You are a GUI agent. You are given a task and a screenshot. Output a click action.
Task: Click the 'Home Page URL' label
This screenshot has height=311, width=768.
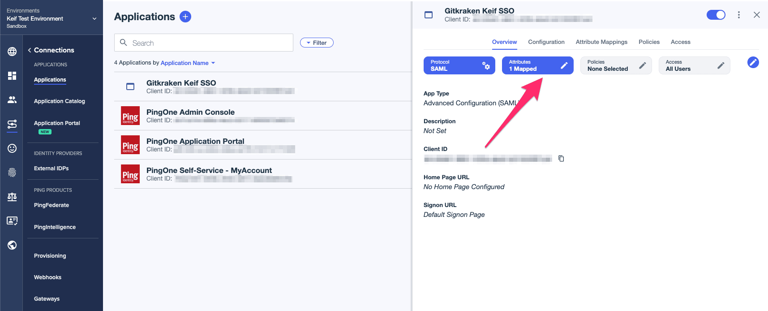[446, 177]
